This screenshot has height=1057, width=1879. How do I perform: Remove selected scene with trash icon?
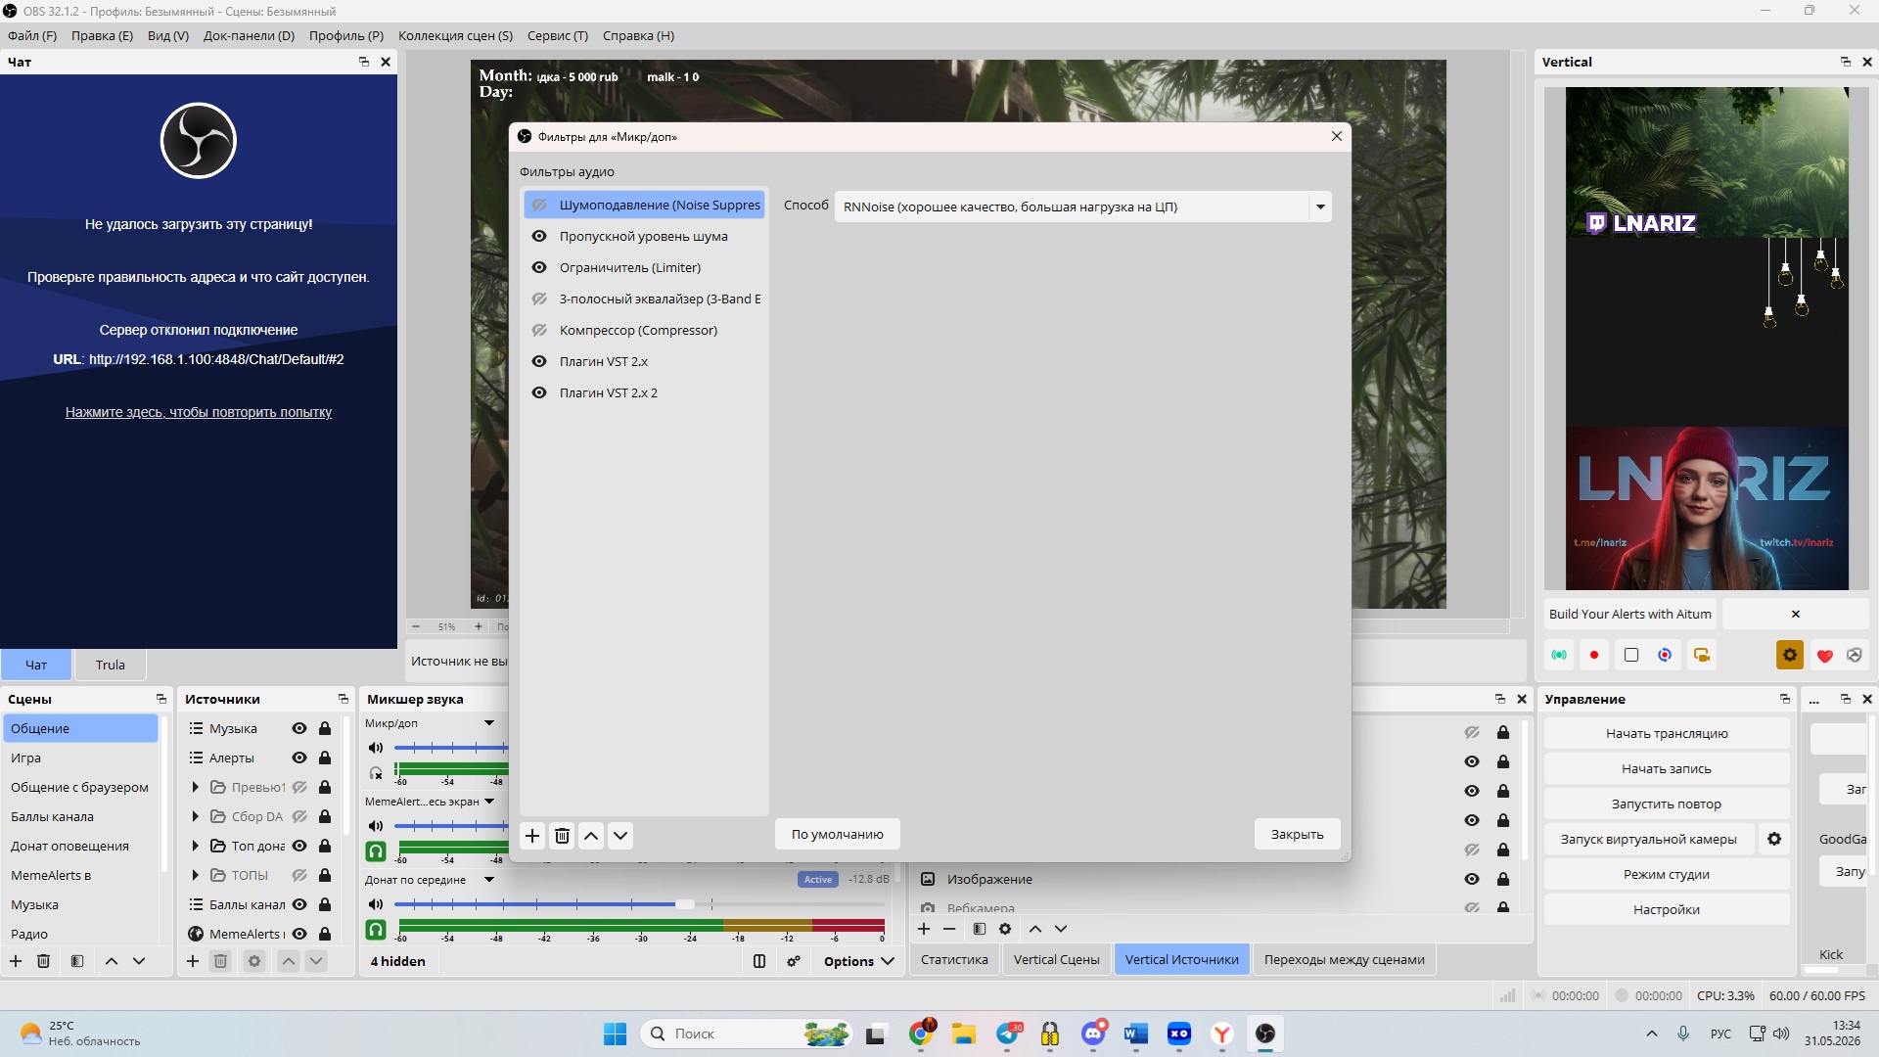(x=43, y=961)
